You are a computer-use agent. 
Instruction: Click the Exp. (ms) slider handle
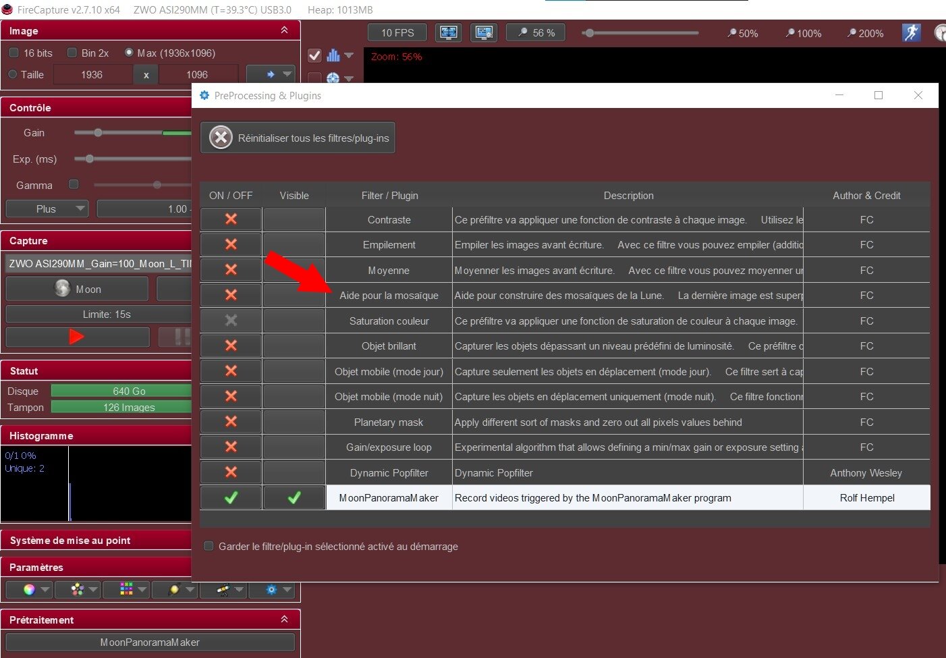pos(89,159)
